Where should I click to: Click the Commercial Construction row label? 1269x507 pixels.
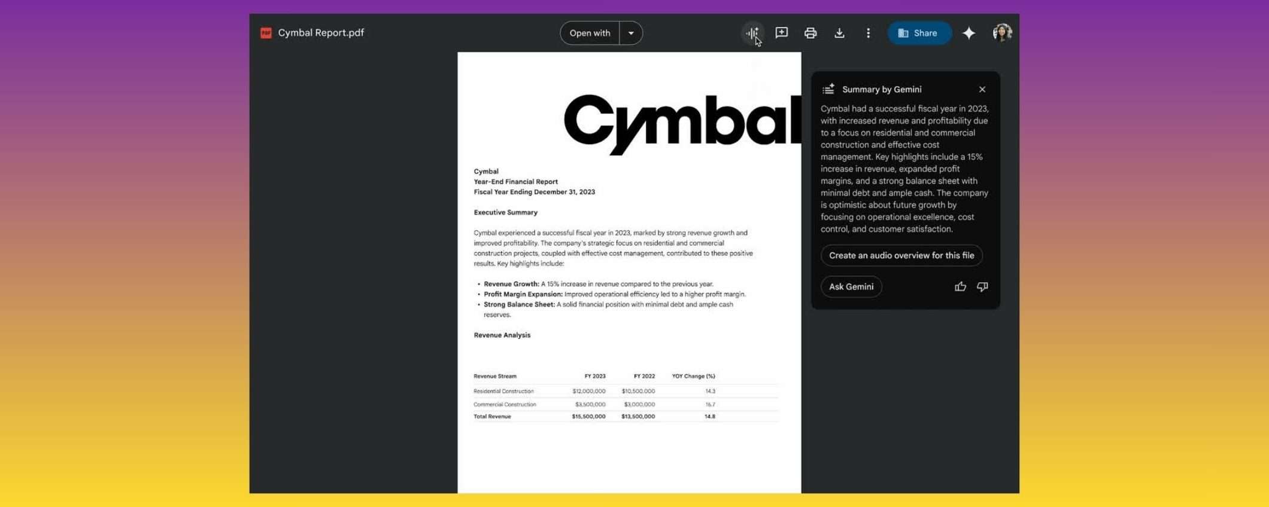pyautogui.click(x=505, y=404)
